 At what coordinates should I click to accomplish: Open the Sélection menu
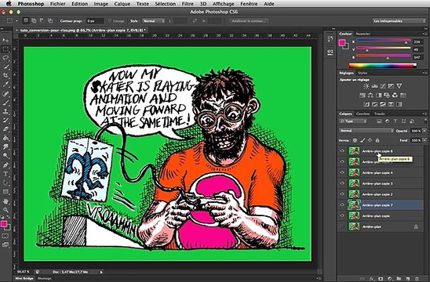click(x=166, y=4)
